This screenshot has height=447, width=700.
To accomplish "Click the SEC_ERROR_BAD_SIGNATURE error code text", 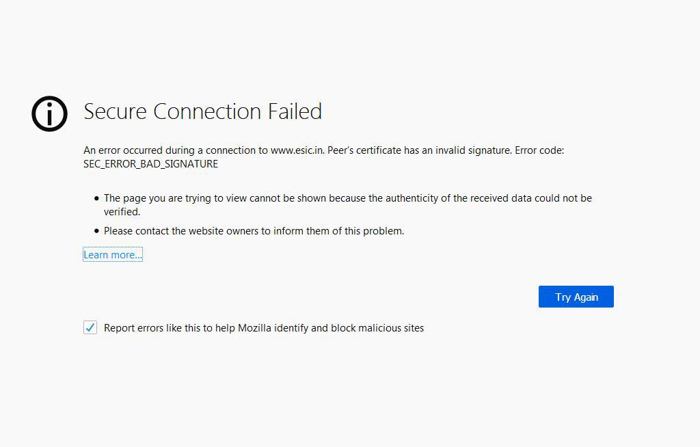I will coord(150,164).
